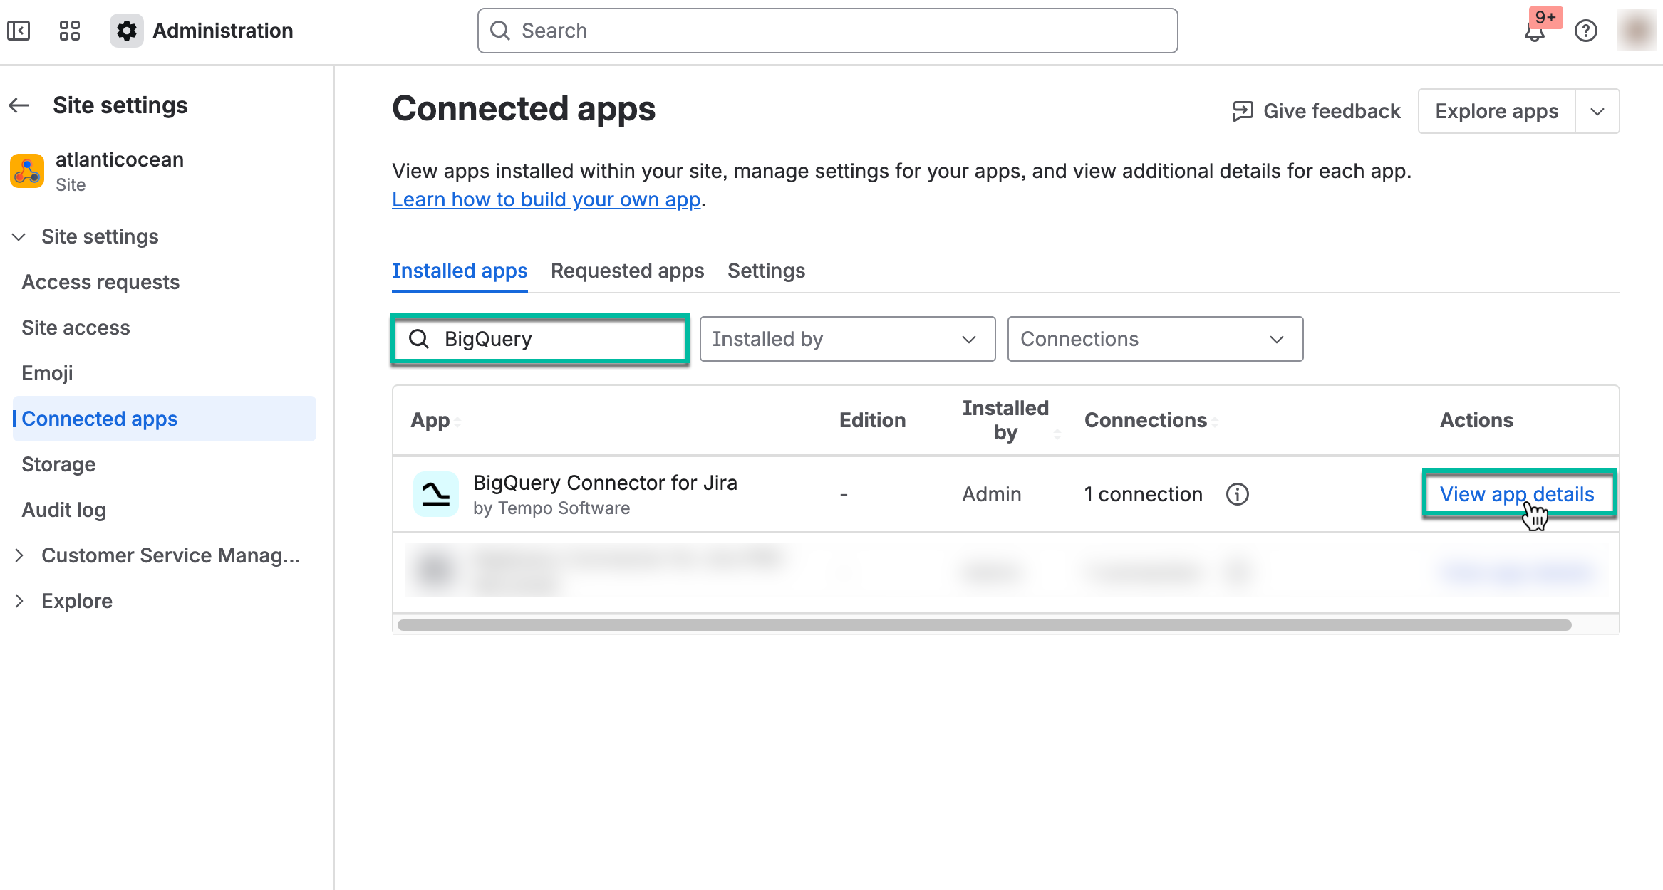
Task: Open the Connections filter dropdown
Action: click(x=1154, y=339)
